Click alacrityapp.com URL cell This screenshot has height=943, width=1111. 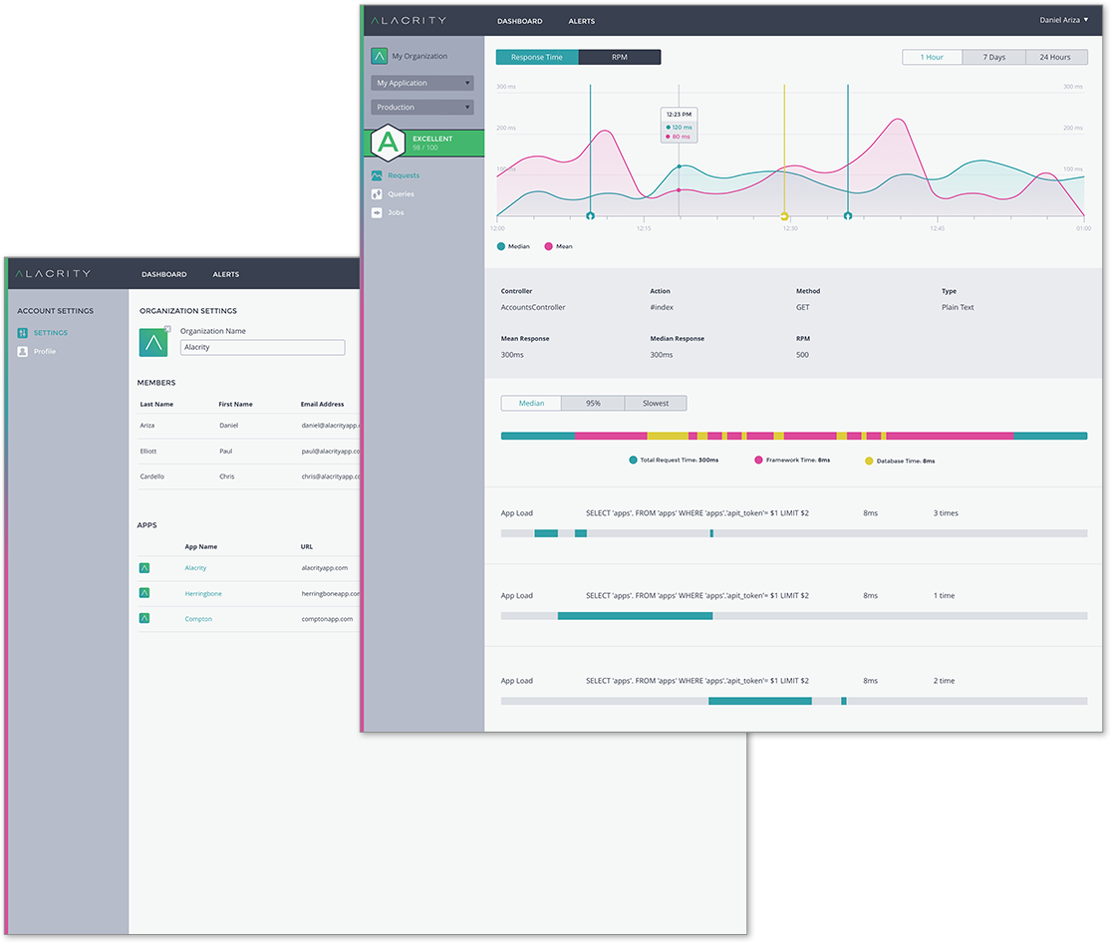(325, 568)
